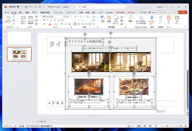Open the File (ファイル) tab
The image size is (192, 131).
[x=6, y=12]
